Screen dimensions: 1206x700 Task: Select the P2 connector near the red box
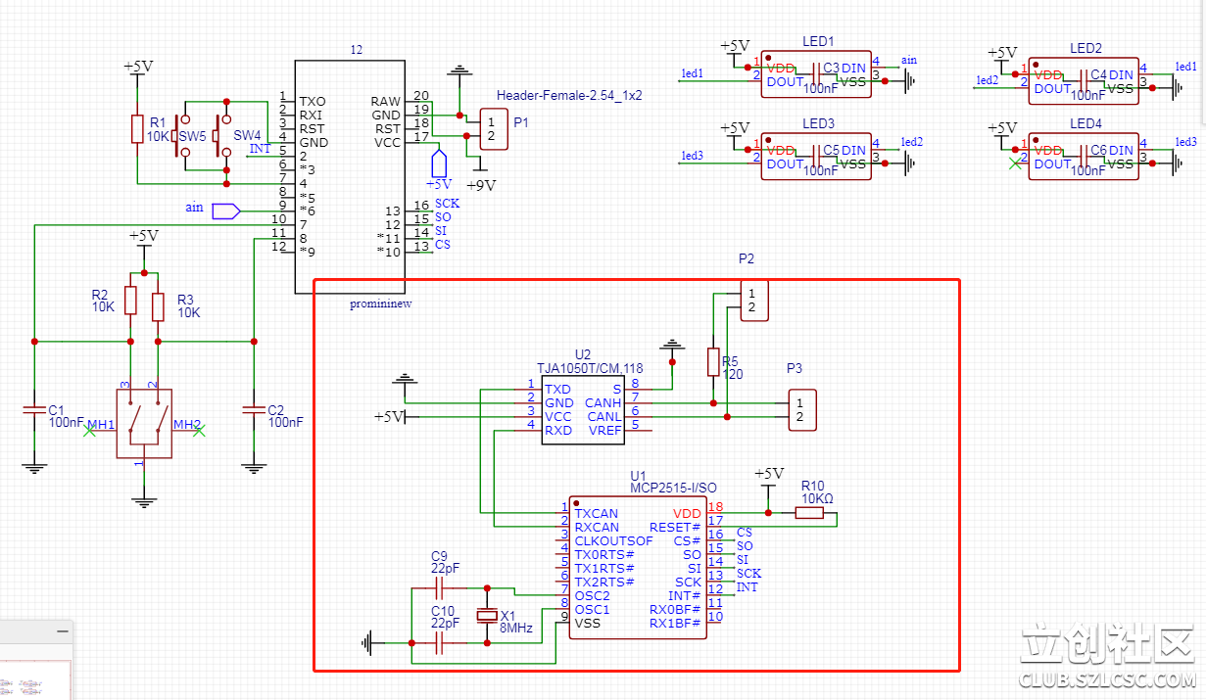753,301
